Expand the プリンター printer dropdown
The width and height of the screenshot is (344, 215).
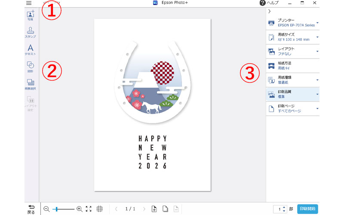tap(293, 23)
